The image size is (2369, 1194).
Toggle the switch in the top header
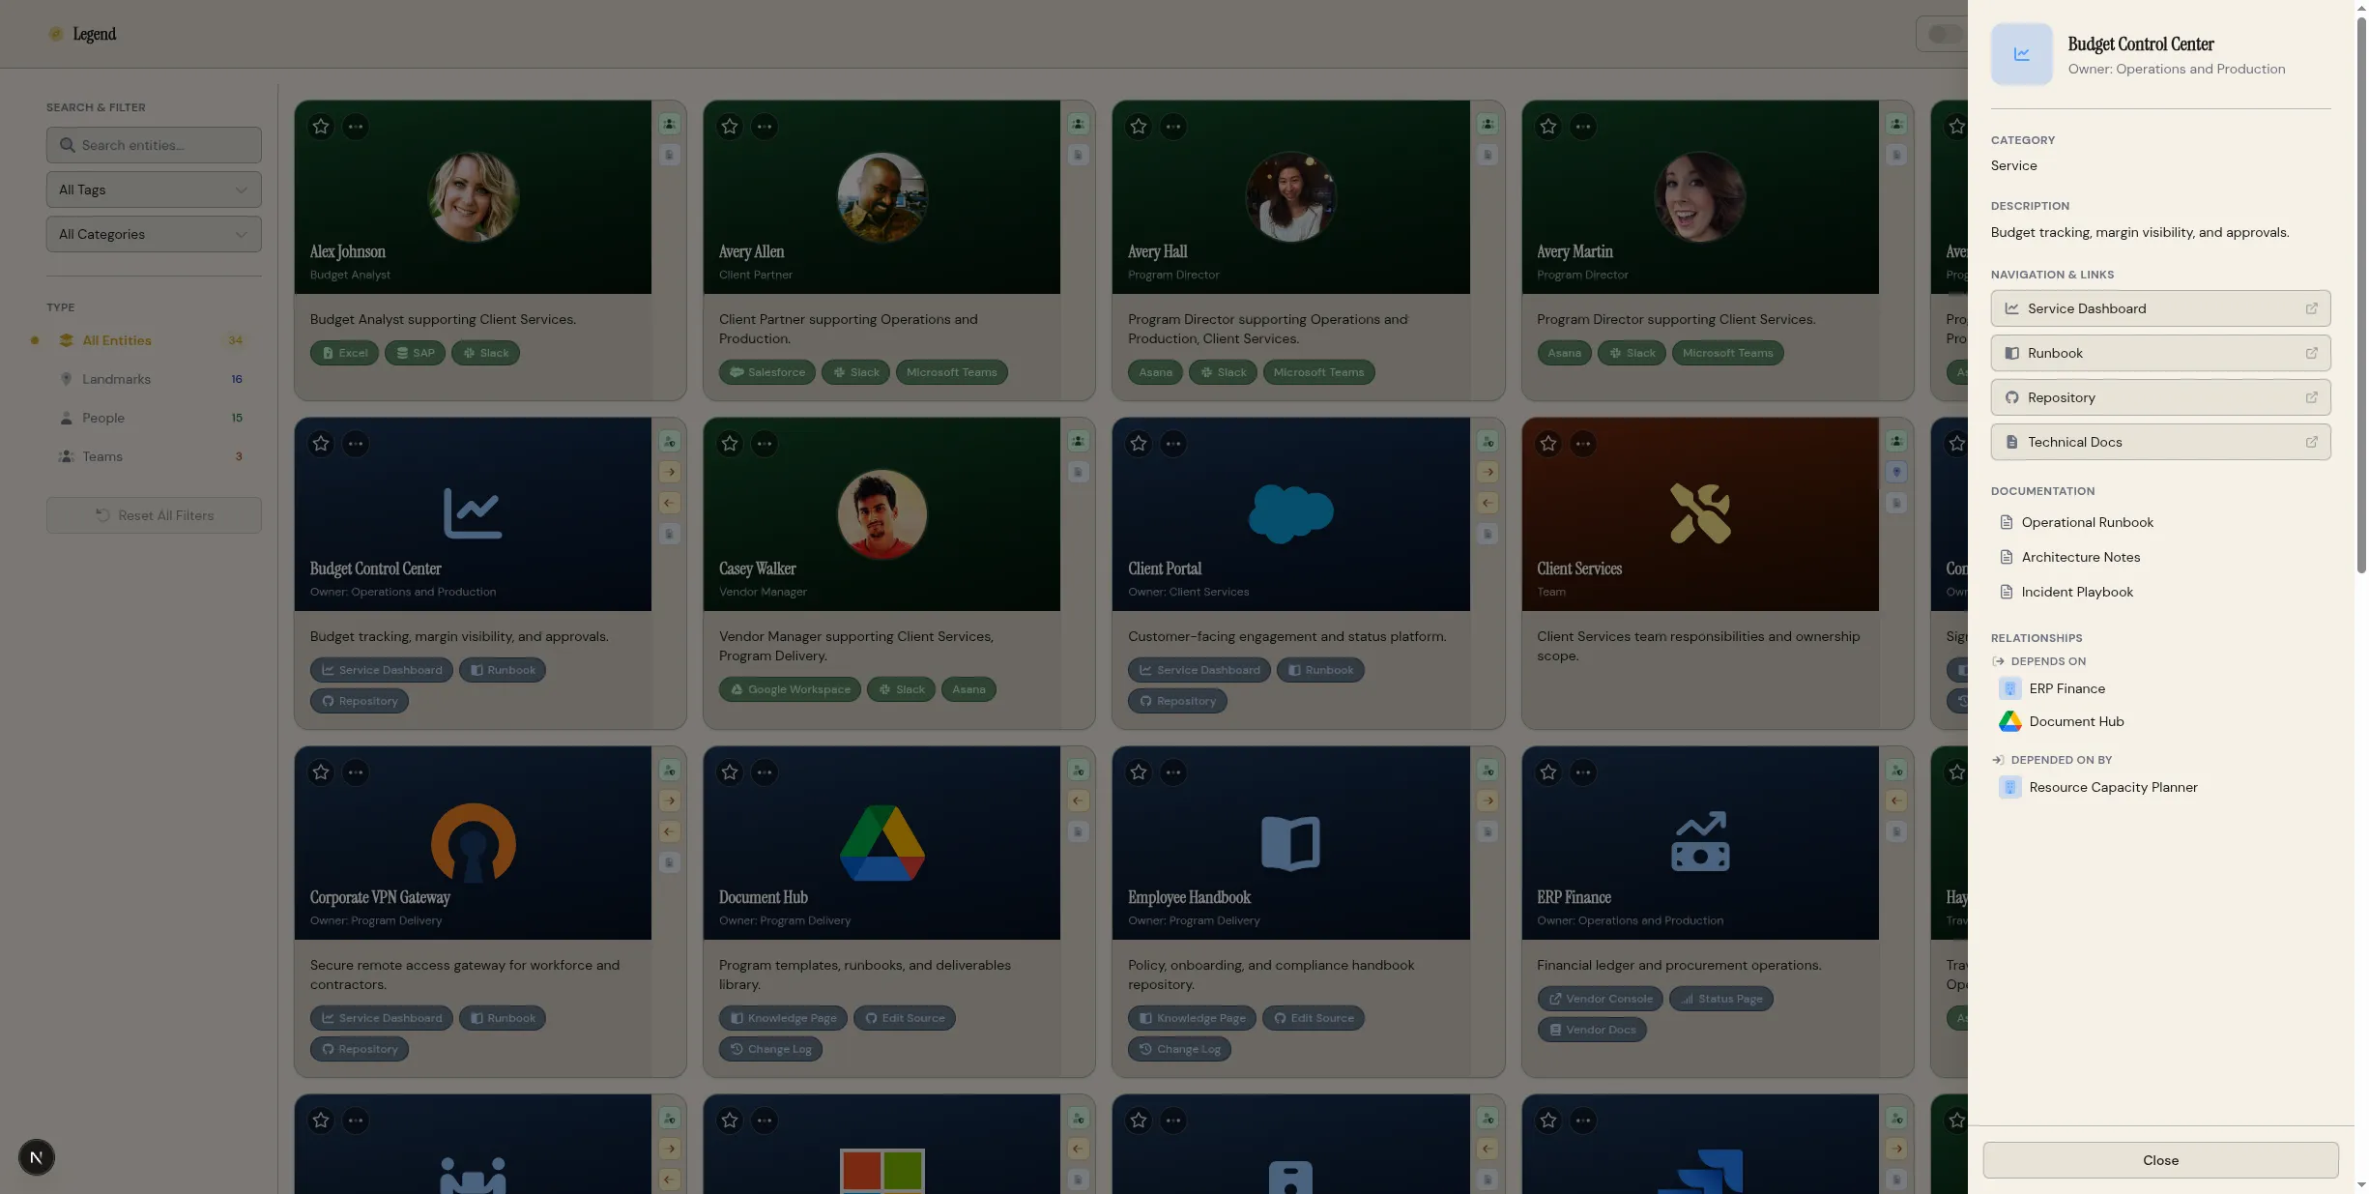point(1943,34)
